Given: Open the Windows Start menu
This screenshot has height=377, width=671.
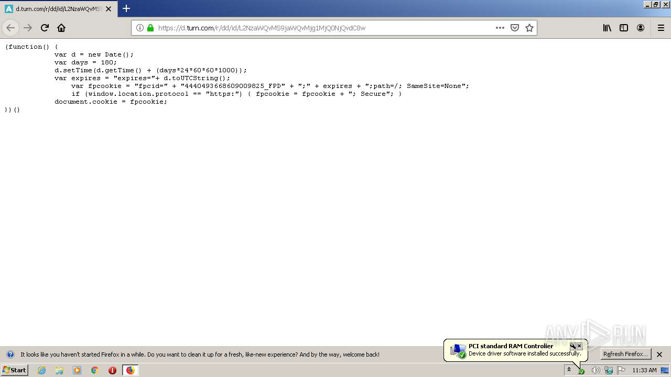Looking at the screenshot, I should (14, 370).
